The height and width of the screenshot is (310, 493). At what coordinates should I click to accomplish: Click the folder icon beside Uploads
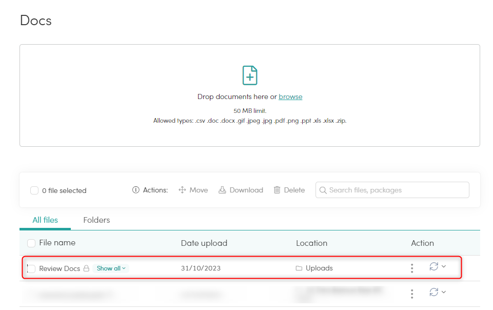coord(299,268)
